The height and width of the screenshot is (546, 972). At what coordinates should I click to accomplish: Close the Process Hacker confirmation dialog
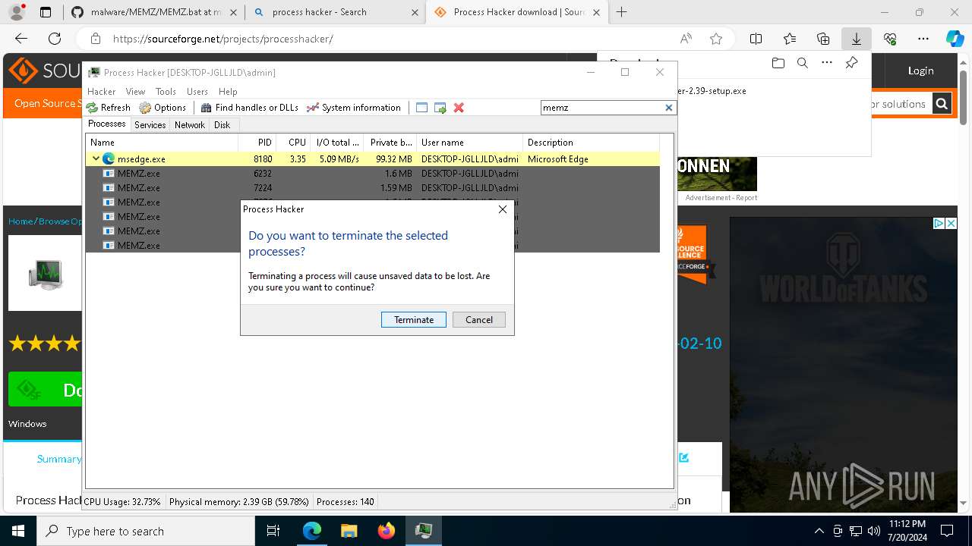coord(502,209)
